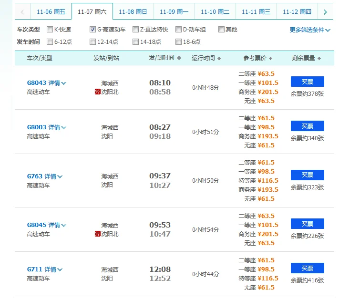The width and height of the screenshot is (339, 300).
Task: Check the D-动车组 train type checkbox
Action: coord(178,30)
